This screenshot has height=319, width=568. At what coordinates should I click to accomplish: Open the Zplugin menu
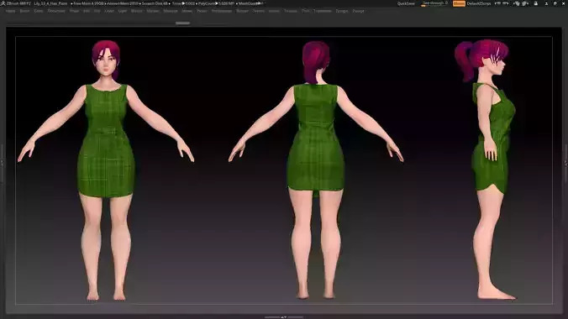click(342, 11)
